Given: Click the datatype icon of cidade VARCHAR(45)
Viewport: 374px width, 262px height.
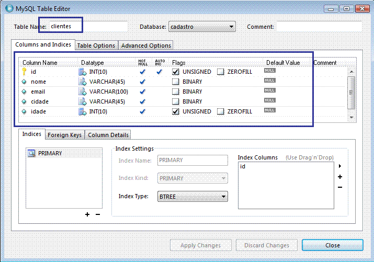Looking at the screenshot, I should point(83,102).
